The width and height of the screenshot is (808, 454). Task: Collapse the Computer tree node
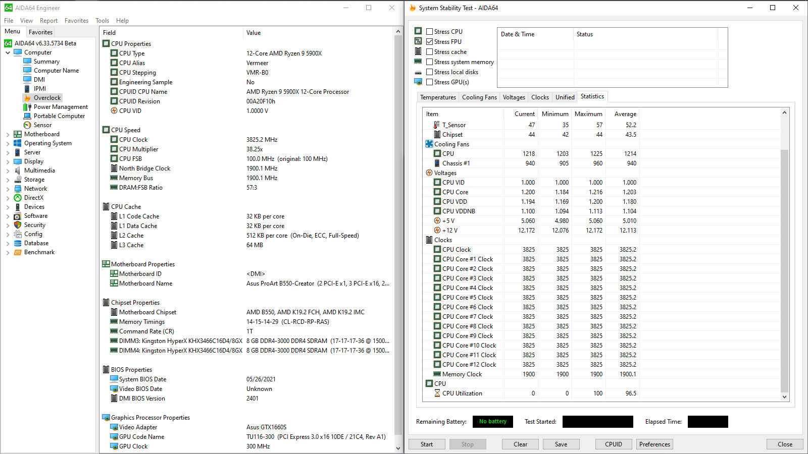[x=8, y=52]
